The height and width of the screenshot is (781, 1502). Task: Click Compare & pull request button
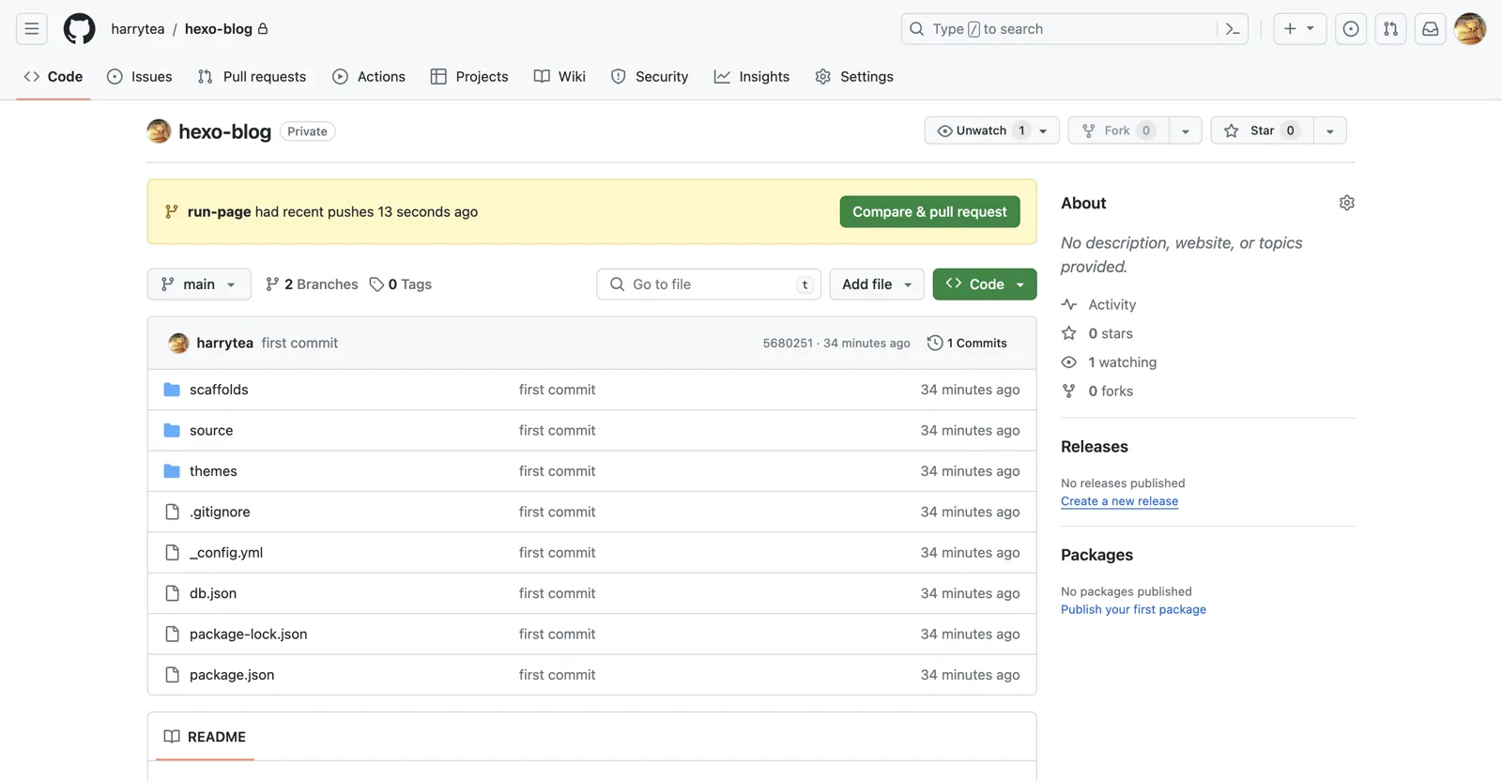(929, 212)
